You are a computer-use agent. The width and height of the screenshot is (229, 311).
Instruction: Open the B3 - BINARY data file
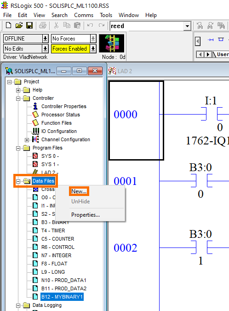[x=55, y=222]
